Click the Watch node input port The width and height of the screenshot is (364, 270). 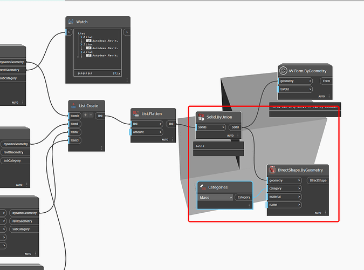click(x=69, y=32)
